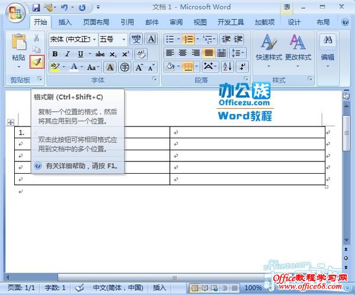Click the Cut scissors icon
Screen dimensions: 355x295
point(36,38)
